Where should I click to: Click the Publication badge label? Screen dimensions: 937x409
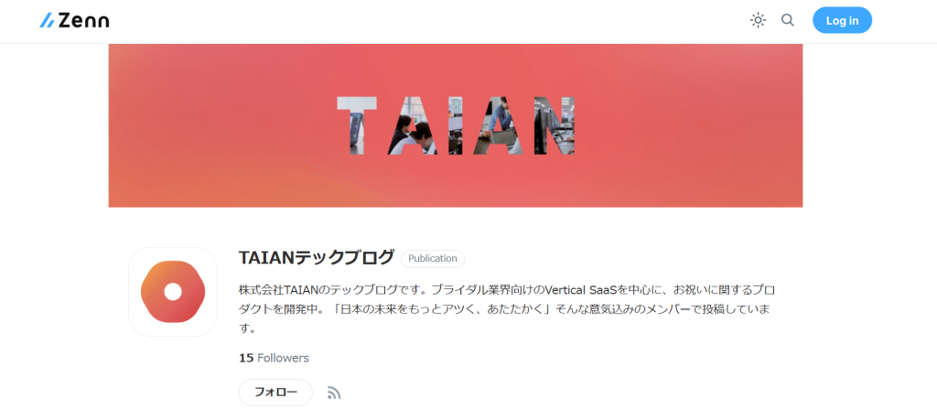pyautogui.click(x=433, y=259)
